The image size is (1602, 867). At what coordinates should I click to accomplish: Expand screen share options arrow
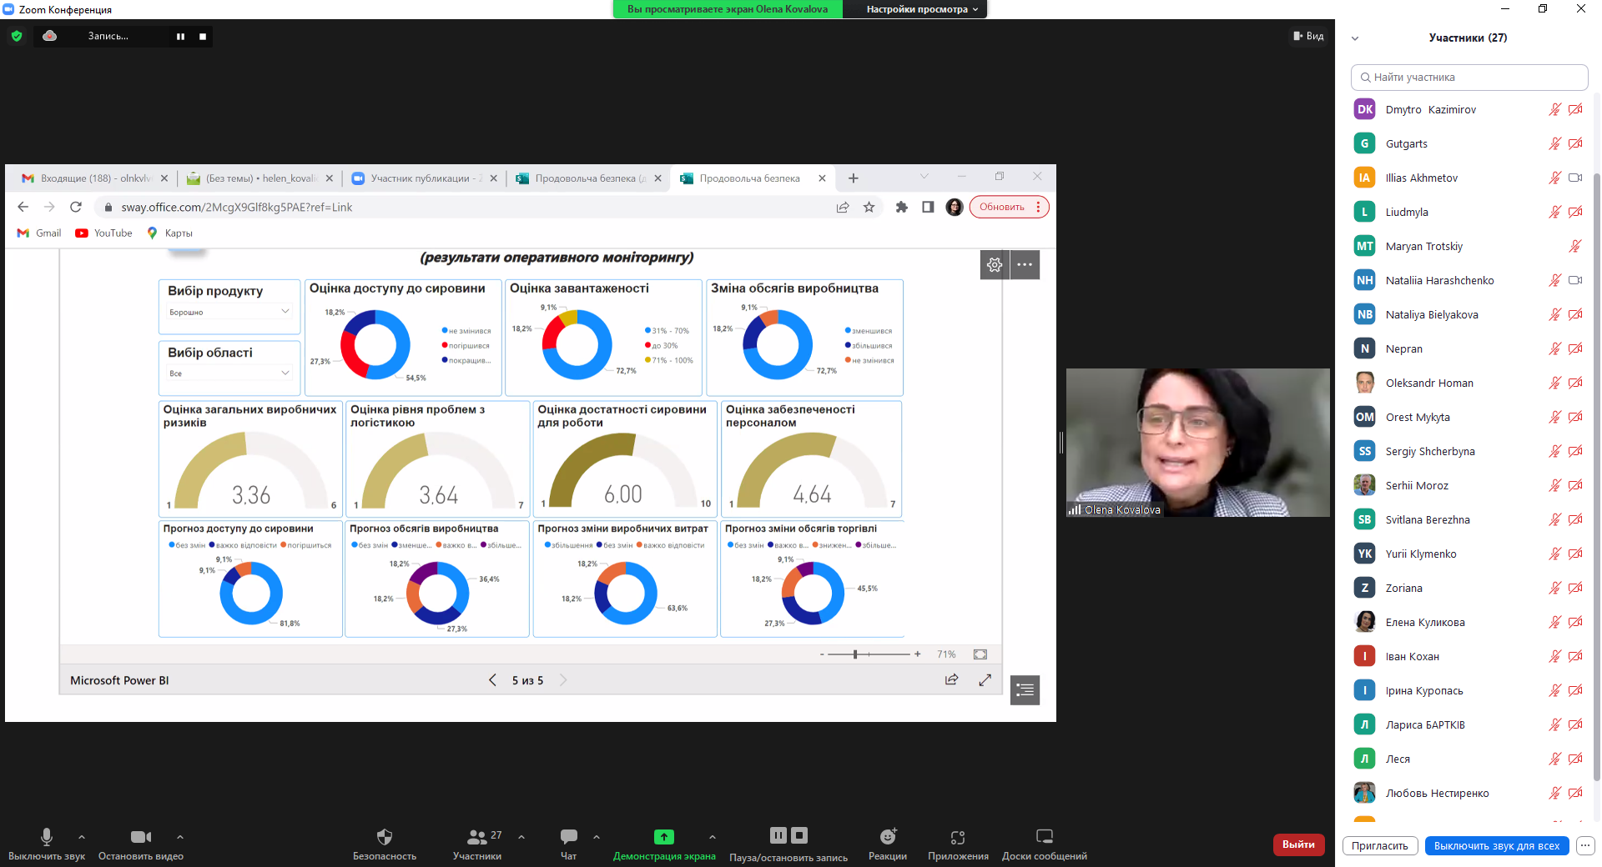pyautogui.click(x=712, y=837)
